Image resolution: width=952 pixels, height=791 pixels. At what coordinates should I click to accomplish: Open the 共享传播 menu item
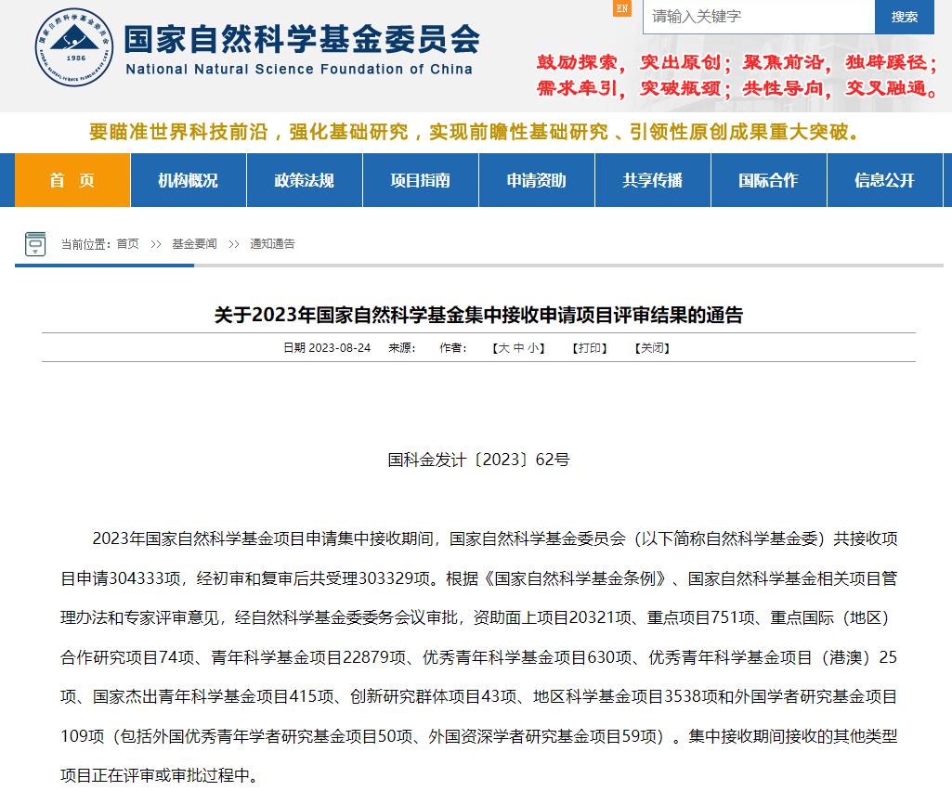[652, 180]
